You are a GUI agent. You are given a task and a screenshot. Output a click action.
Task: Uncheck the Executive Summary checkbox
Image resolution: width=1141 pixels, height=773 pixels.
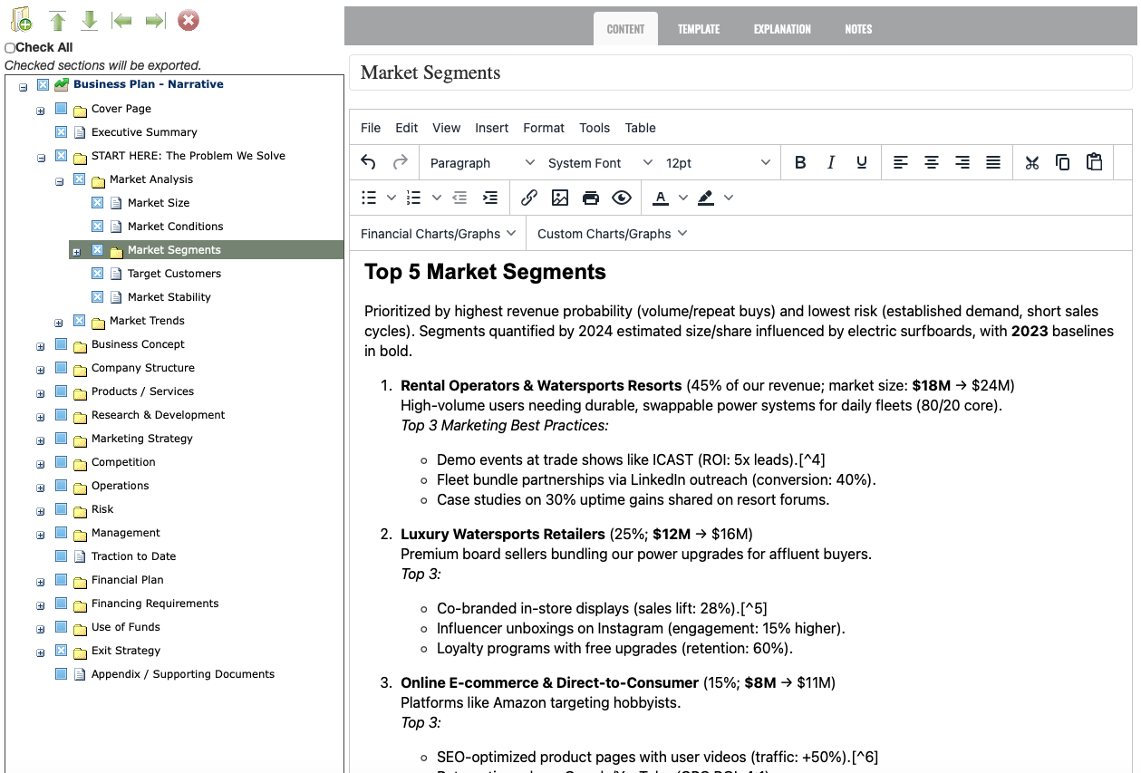click(x=61, y=132)
